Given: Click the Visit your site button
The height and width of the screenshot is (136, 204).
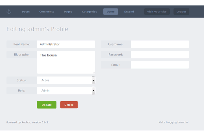Looking at the screenshot, I should click(157, 12).
